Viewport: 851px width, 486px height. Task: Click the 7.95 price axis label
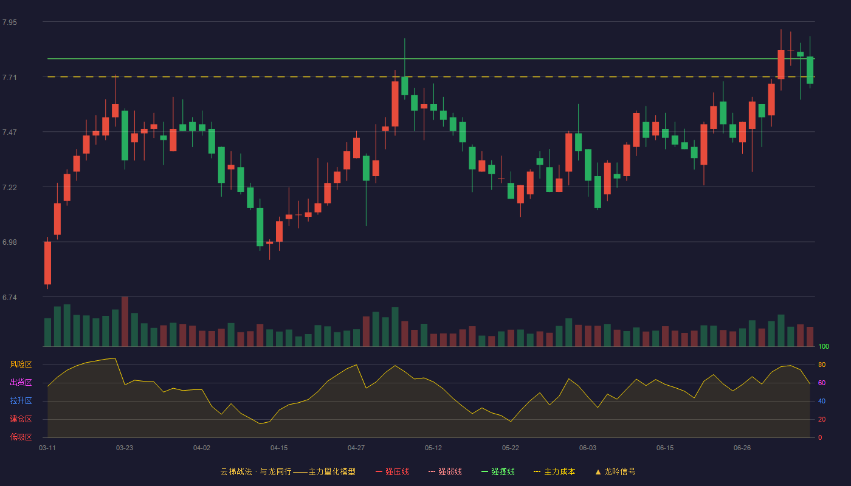pyautogui.click(x=10, y=22)
